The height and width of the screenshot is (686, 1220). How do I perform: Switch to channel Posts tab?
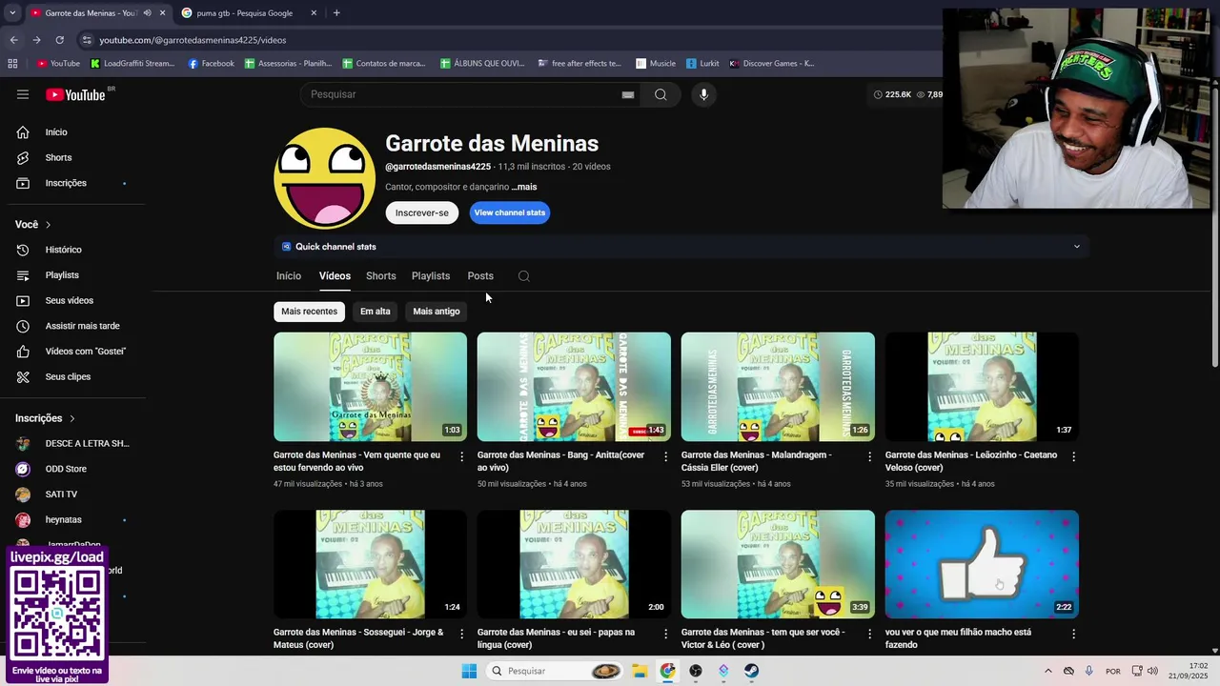(x=480, y=276)
